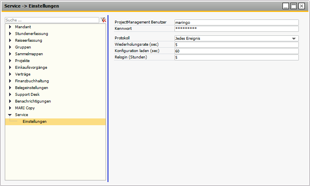
Task: Expand the Benachrichtigungen arrow
Action: click(x=10, y=101)
